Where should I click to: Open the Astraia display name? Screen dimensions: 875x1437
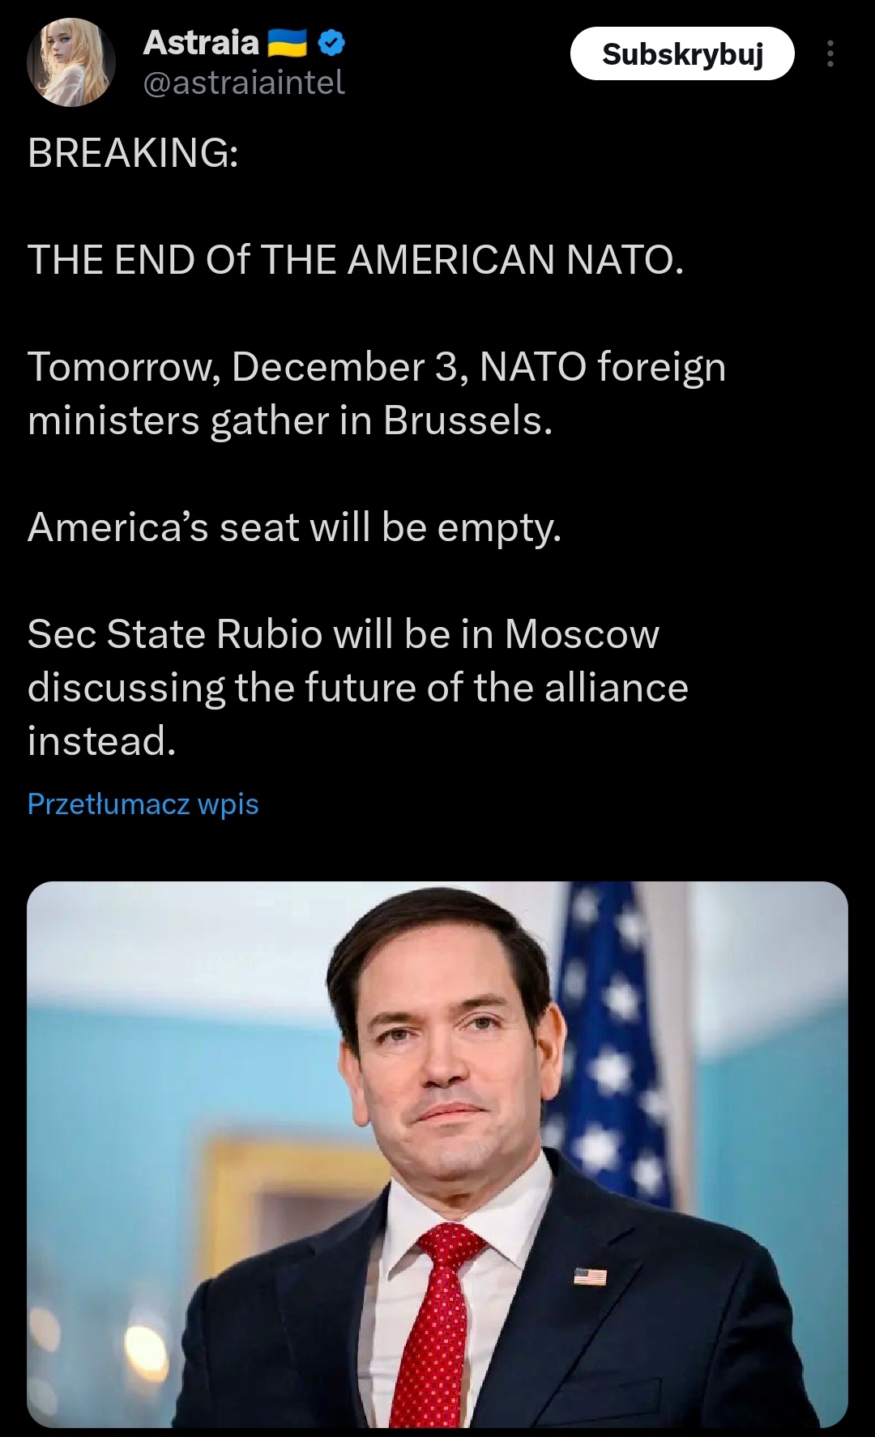click(x=201, y=43)
